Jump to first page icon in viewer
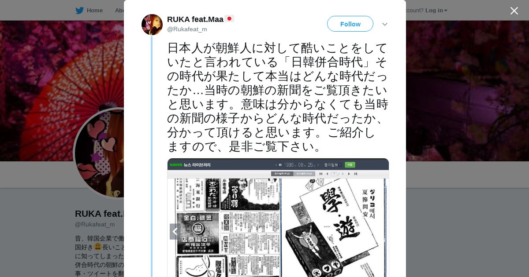The height and width of the screenshot is (277, 529). click(x=321, y=174)
